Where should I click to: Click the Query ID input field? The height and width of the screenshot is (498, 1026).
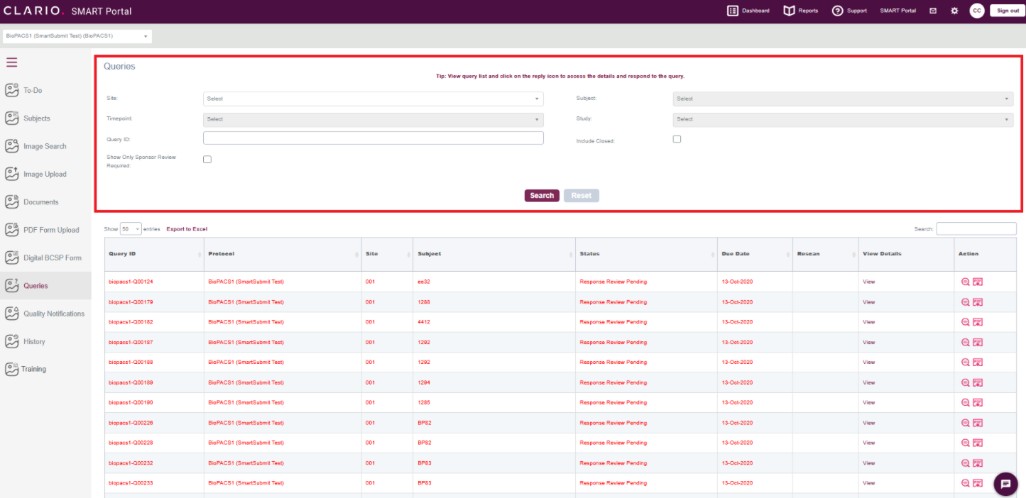[x=373, y=138]
